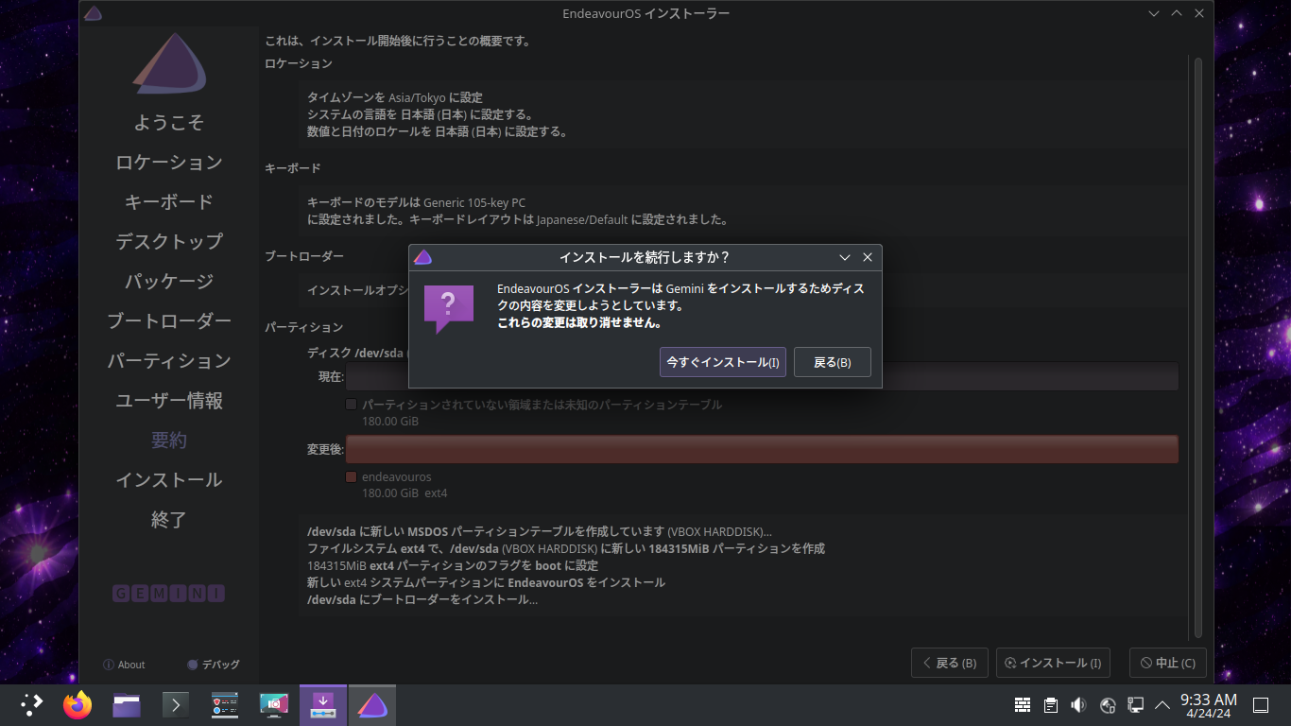1291x726 pixels.
Task: Open the wired network tray icon
Action: [1135, 705]
